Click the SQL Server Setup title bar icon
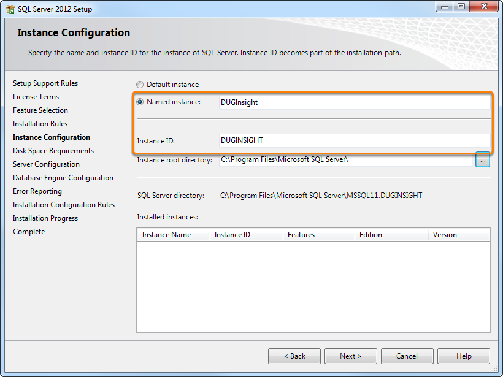The width and height of the screenshot is (503, 377). tap(10, 9)
